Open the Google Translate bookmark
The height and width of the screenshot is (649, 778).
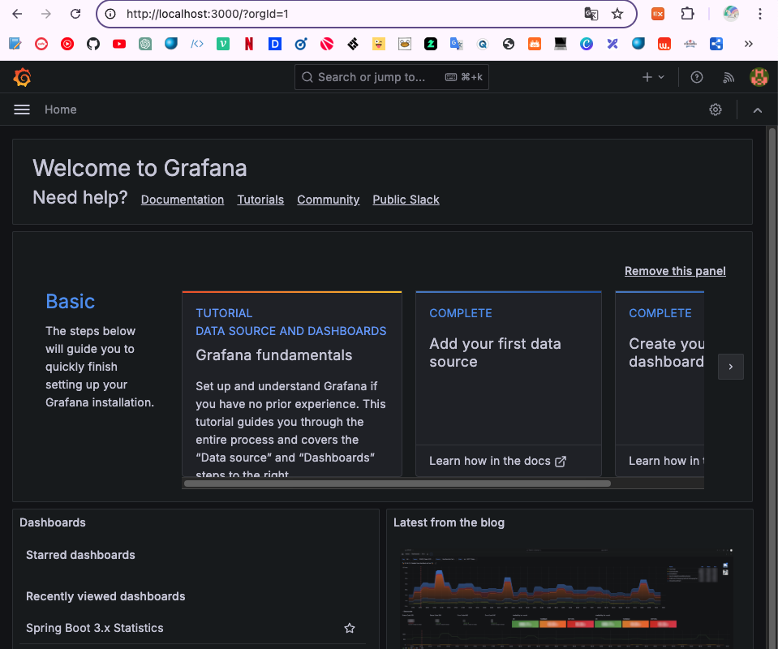457,44
